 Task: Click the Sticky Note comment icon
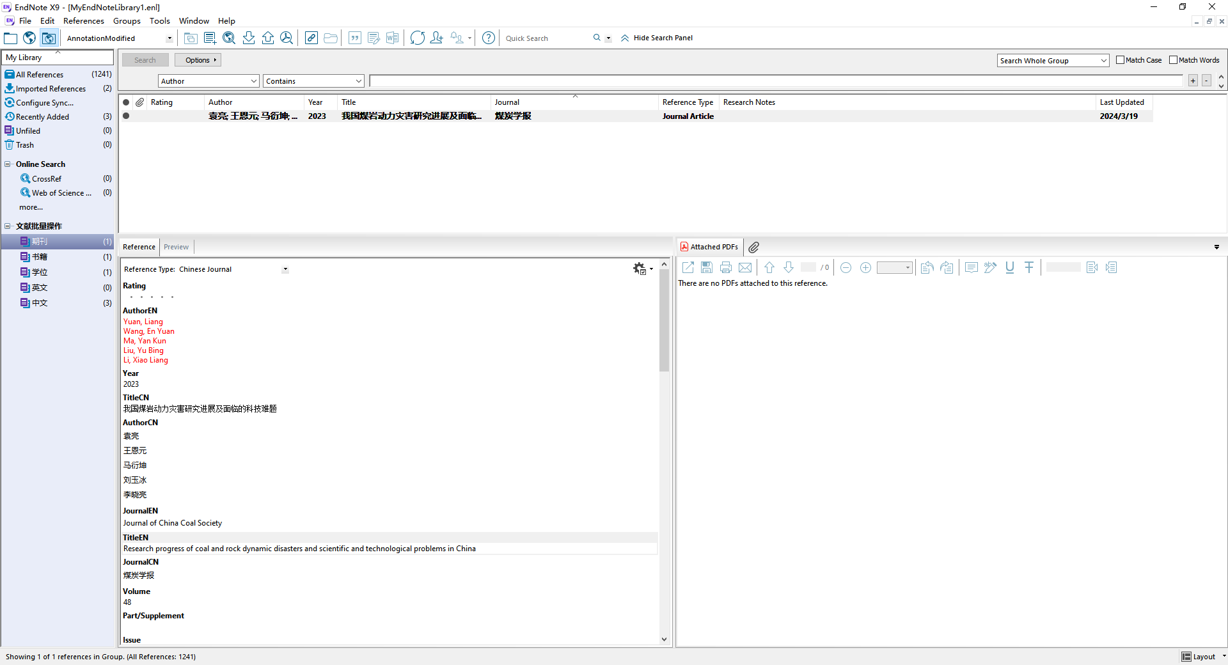(972, 268)
